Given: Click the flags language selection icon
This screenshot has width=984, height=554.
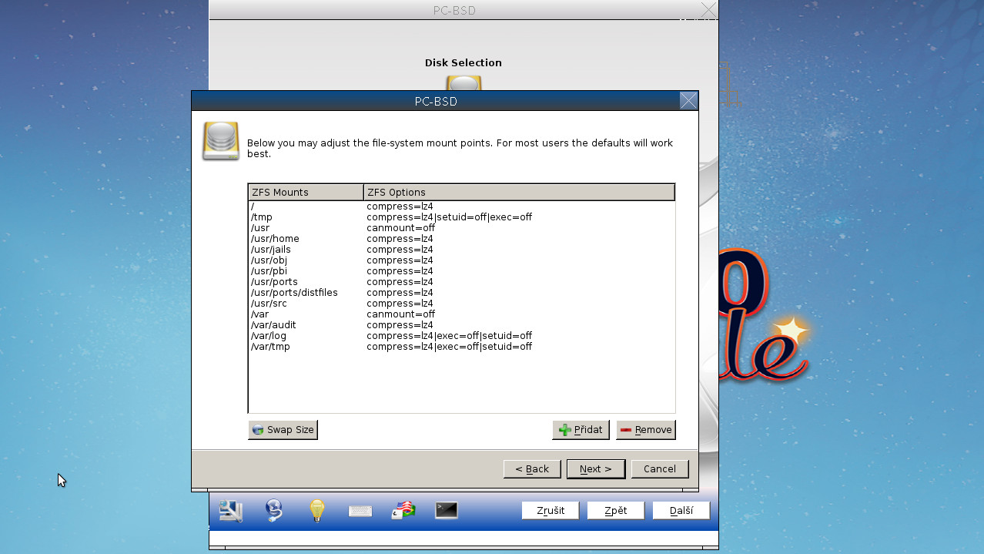Looking at the screenshot, I should (x=403, y=510).
